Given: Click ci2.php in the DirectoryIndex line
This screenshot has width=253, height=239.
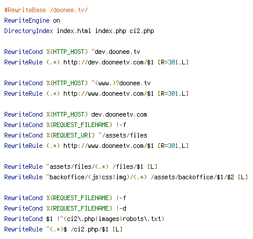Looking at the screenshot, I should (142, 31).
